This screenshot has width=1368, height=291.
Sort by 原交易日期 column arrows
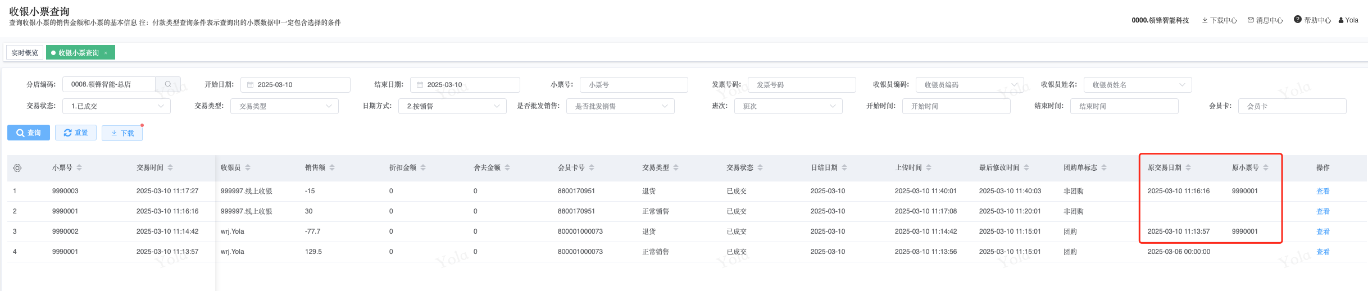[1188, 167]
